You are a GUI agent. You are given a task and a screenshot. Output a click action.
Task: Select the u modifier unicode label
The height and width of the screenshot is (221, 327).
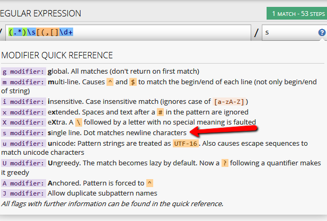(23, 144)
